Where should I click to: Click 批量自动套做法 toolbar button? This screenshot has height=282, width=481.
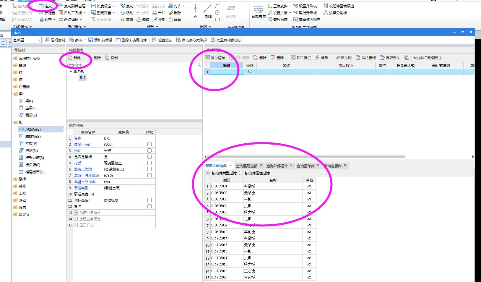(226, 40)
